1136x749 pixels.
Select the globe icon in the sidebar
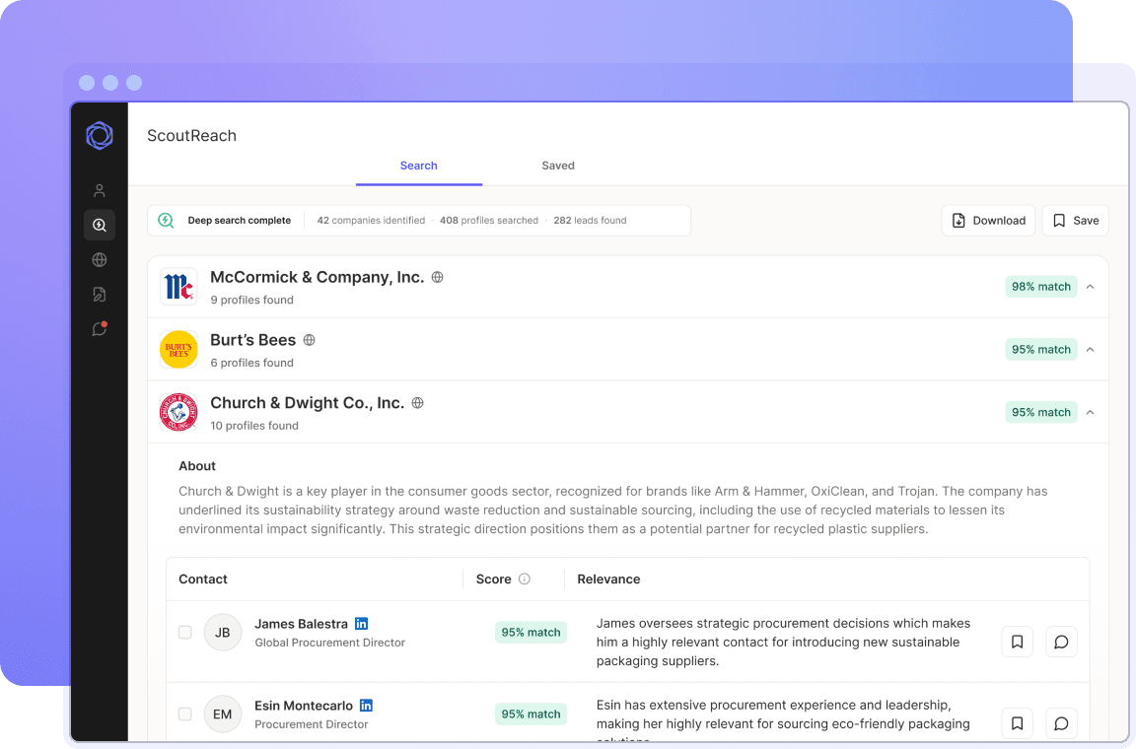coord(99,259)
